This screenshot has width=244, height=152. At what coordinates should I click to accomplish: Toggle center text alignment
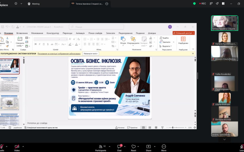(x=89, y=44)
